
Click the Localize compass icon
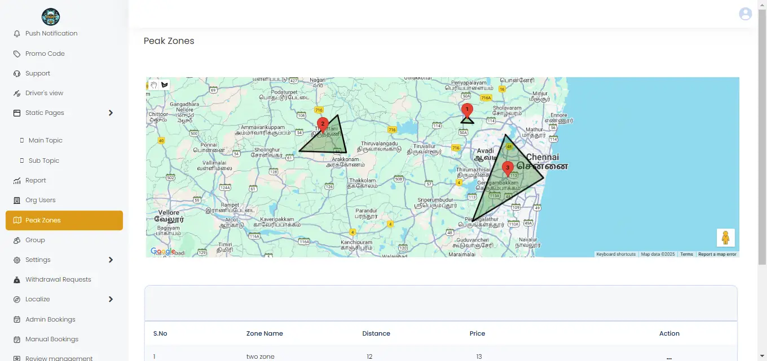point(17,300)
